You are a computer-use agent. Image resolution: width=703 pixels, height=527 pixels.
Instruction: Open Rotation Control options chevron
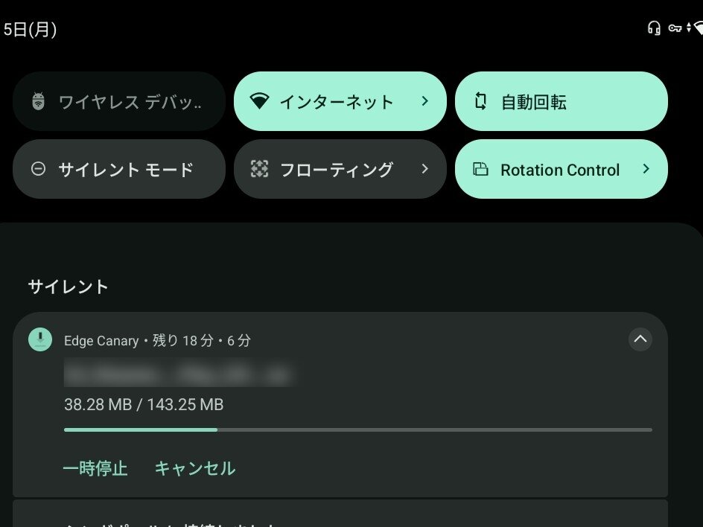(x=646, y=169)
